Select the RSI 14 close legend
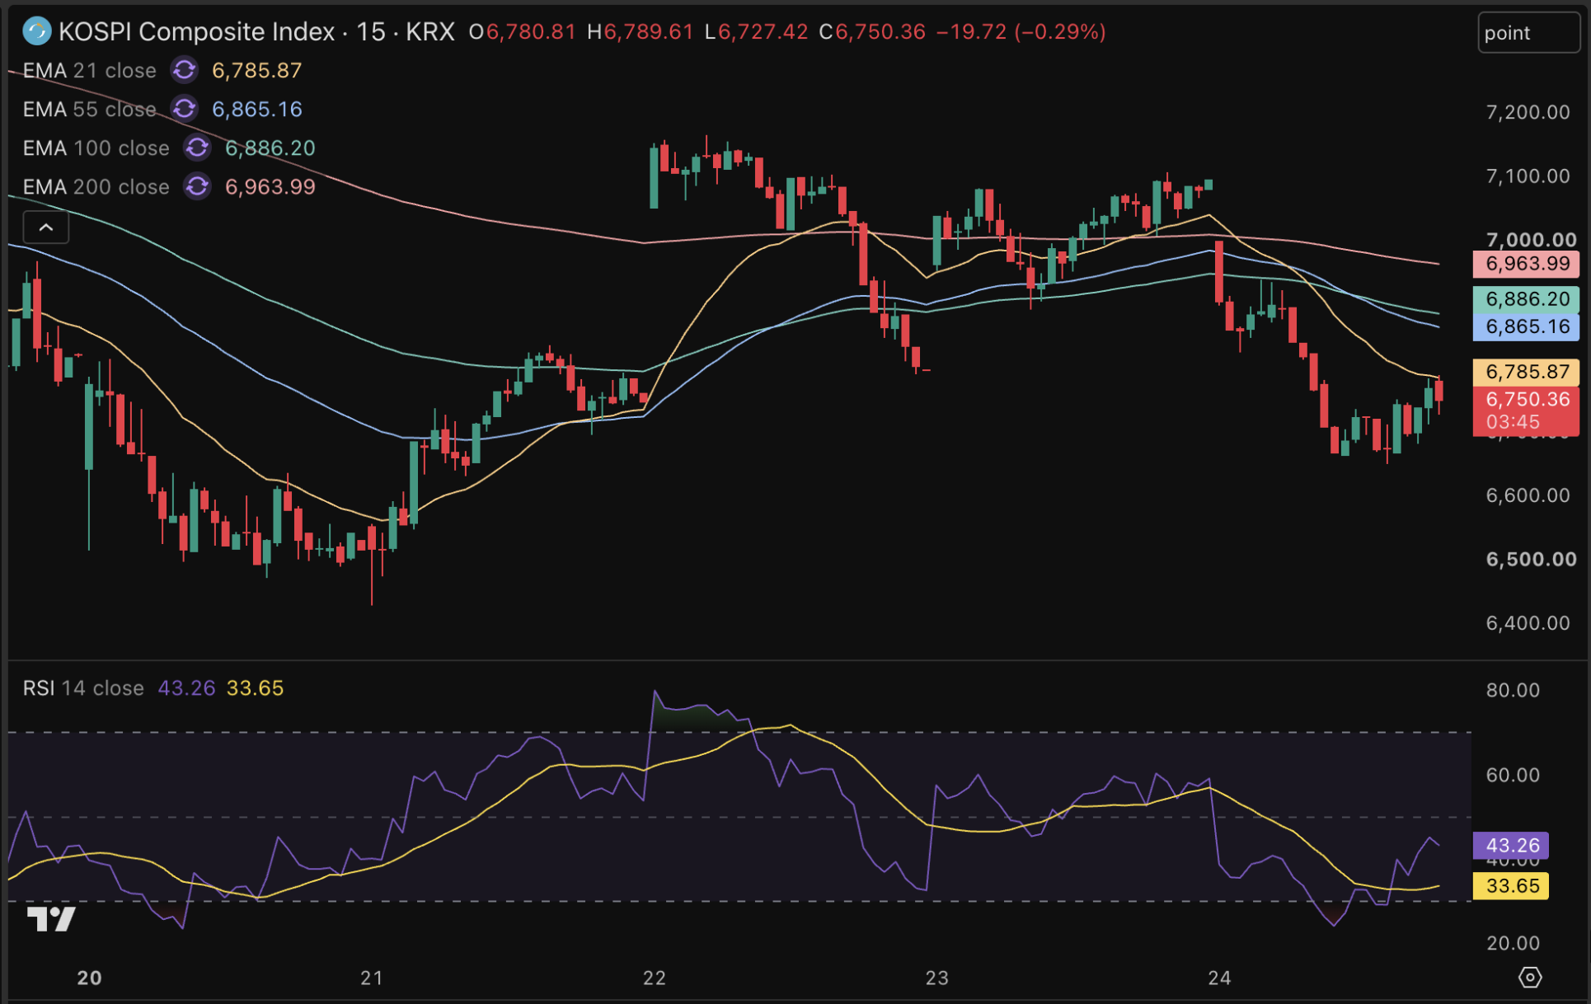Image resolution: width=1591 pixels, height=1004 pixels. [83, 687]
